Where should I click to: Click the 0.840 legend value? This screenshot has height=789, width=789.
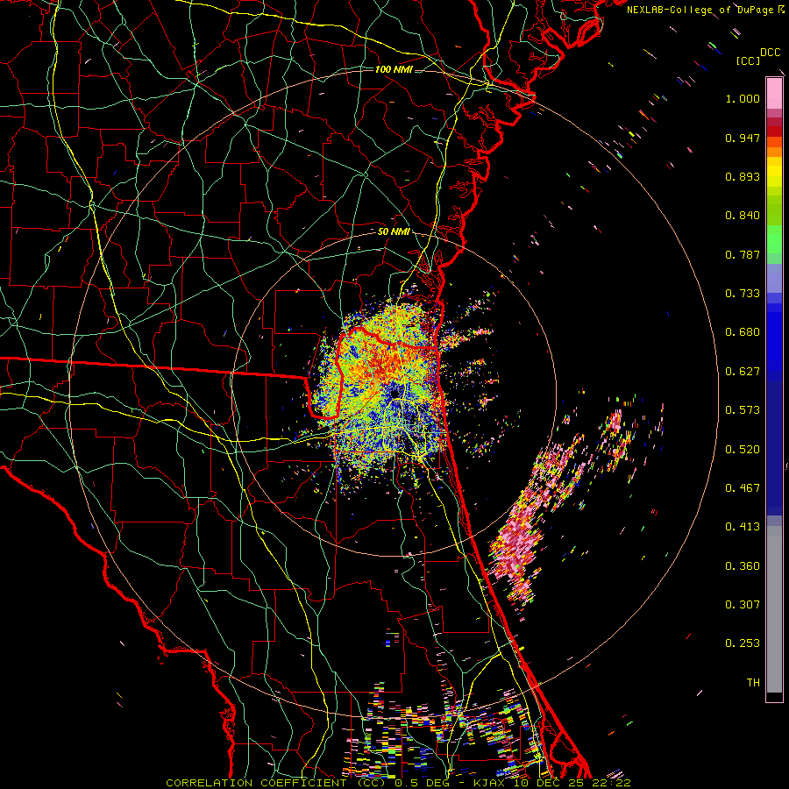(x=743, y=216)
